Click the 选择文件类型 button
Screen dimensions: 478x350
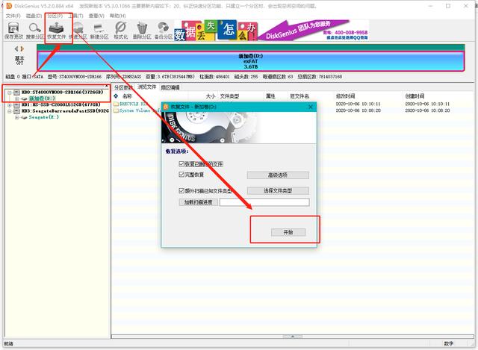(278, 191)
